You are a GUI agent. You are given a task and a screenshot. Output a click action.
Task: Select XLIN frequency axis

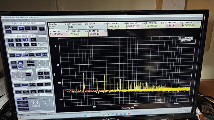coord(14,67)
